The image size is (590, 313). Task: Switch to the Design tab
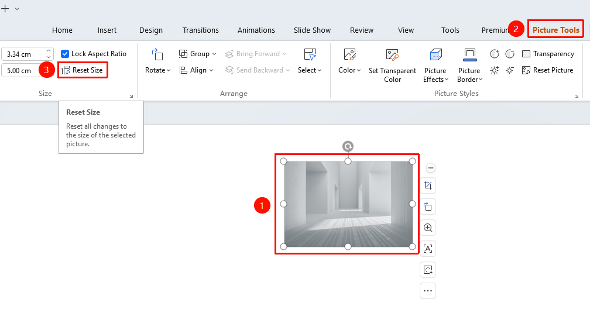(151, 30)
